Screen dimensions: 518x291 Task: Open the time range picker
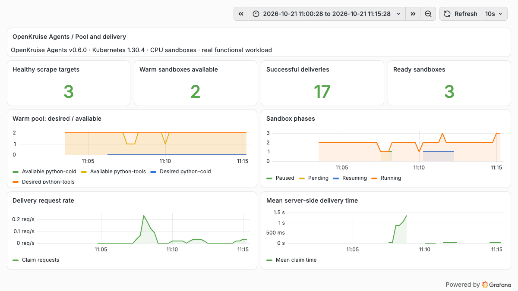327,14
